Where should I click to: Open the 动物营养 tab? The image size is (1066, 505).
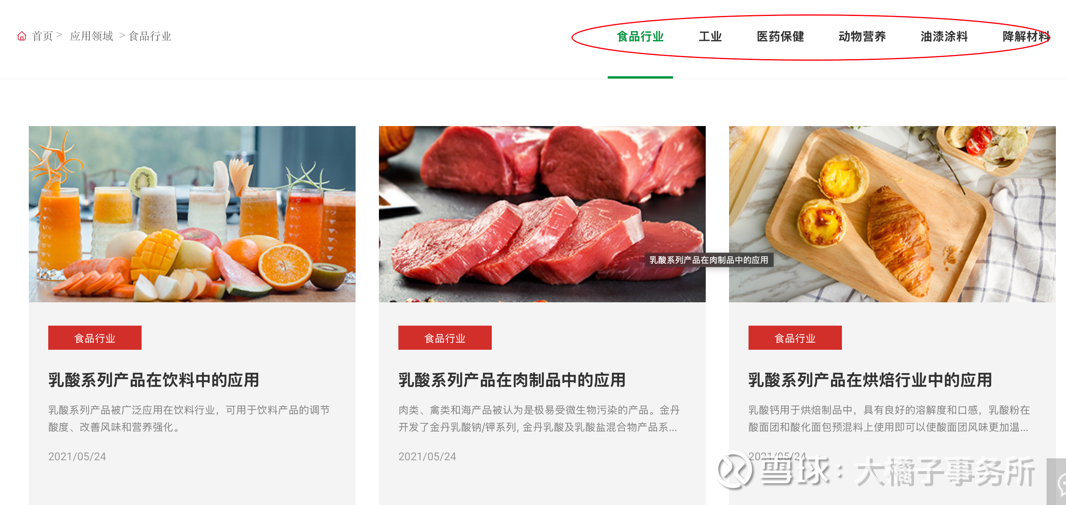[862, 37]
